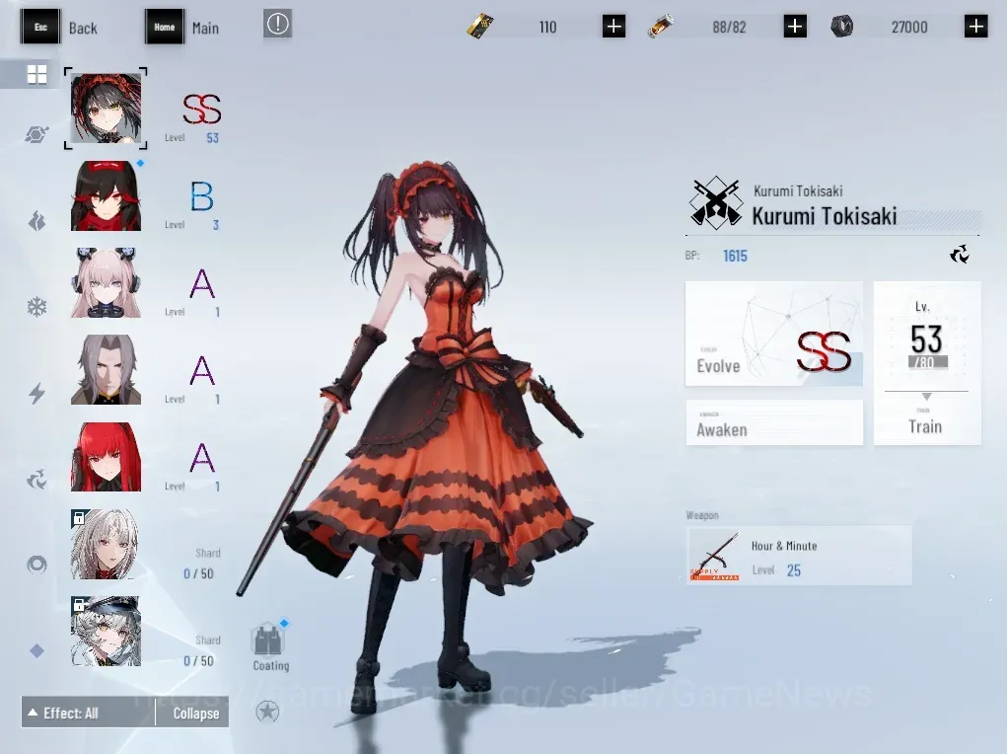Add more black cards with plus
Screen dimensions: 1007x754
coord(613,27)
